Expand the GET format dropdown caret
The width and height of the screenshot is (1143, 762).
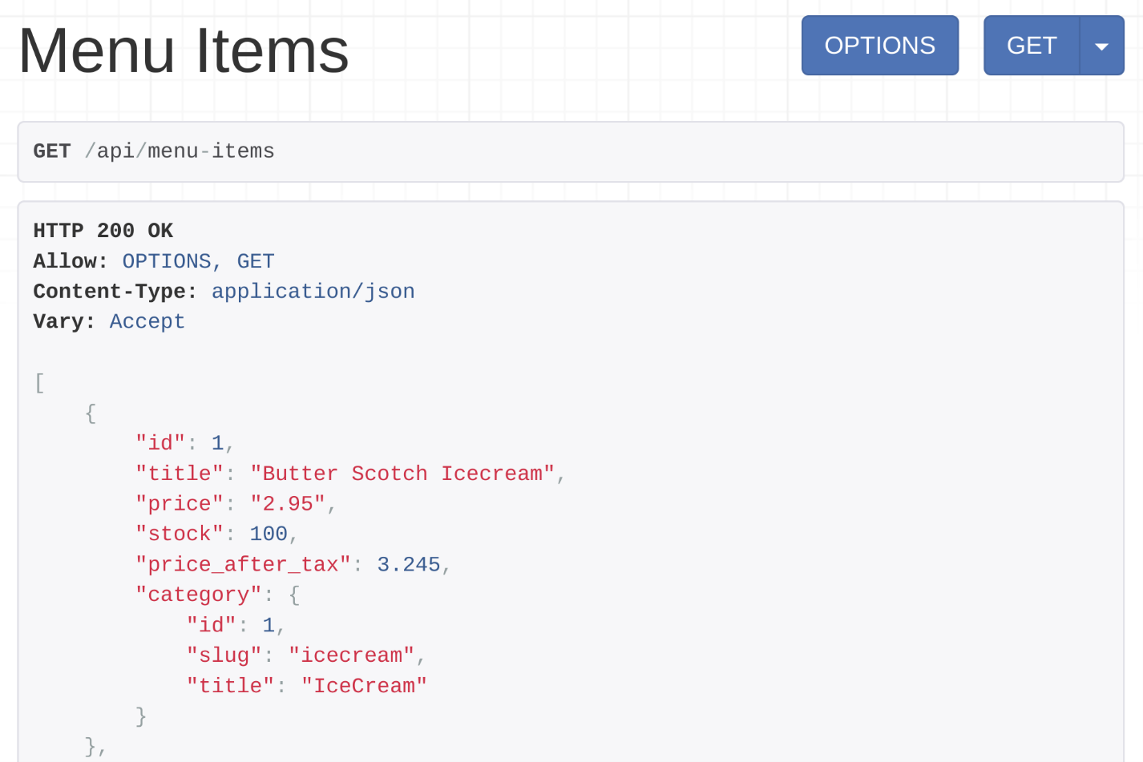point(1101,46)
